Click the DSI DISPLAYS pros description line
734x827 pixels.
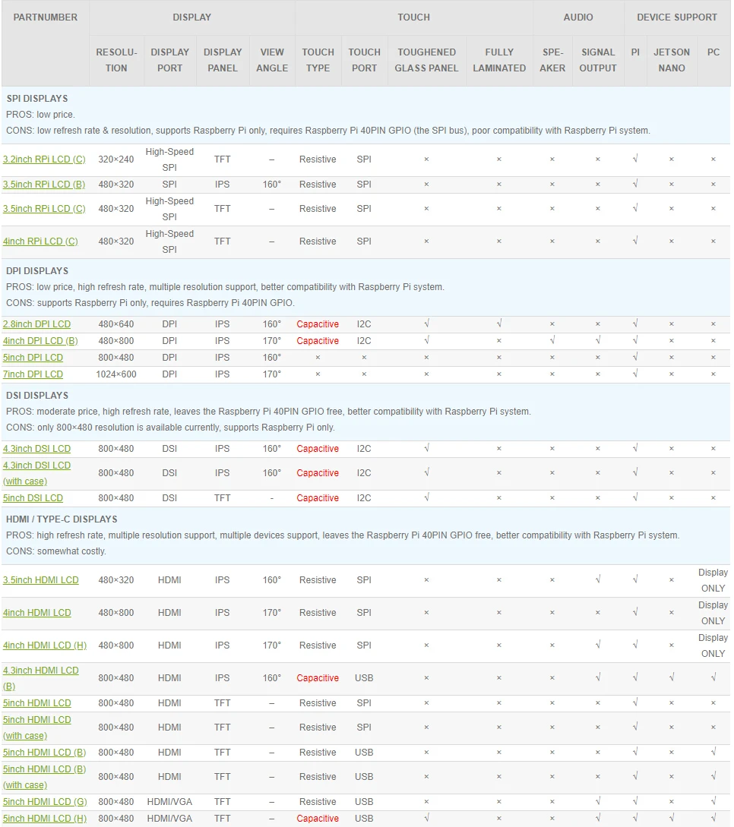point(268,412)
